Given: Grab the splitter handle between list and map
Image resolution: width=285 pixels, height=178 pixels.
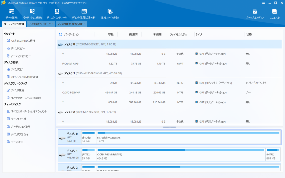Looking at the screenshot, I should click(169, 127).
